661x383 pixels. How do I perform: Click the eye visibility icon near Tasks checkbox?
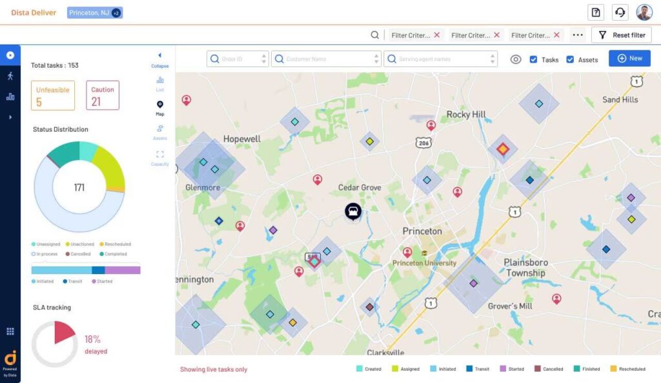pos(516,59)
